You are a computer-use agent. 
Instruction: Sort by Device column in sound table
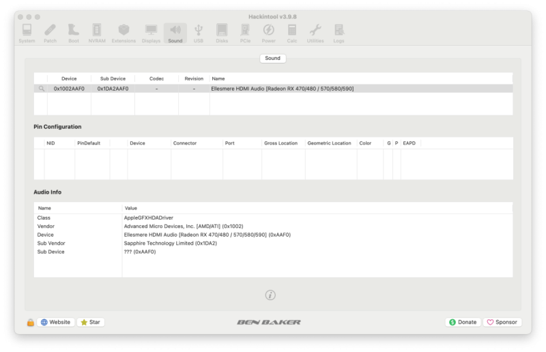[69, 78]
